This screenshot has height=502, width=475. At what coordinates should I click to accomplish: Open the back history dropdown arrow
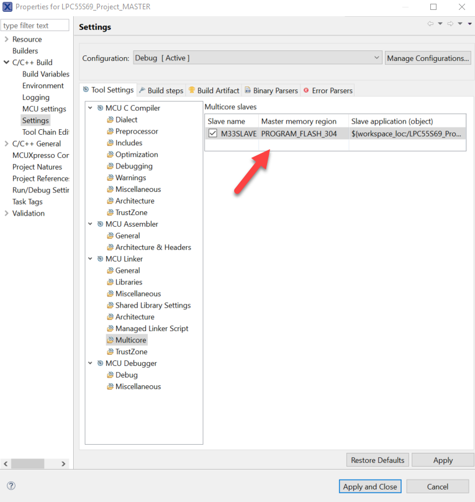click(x=440, y=24)
